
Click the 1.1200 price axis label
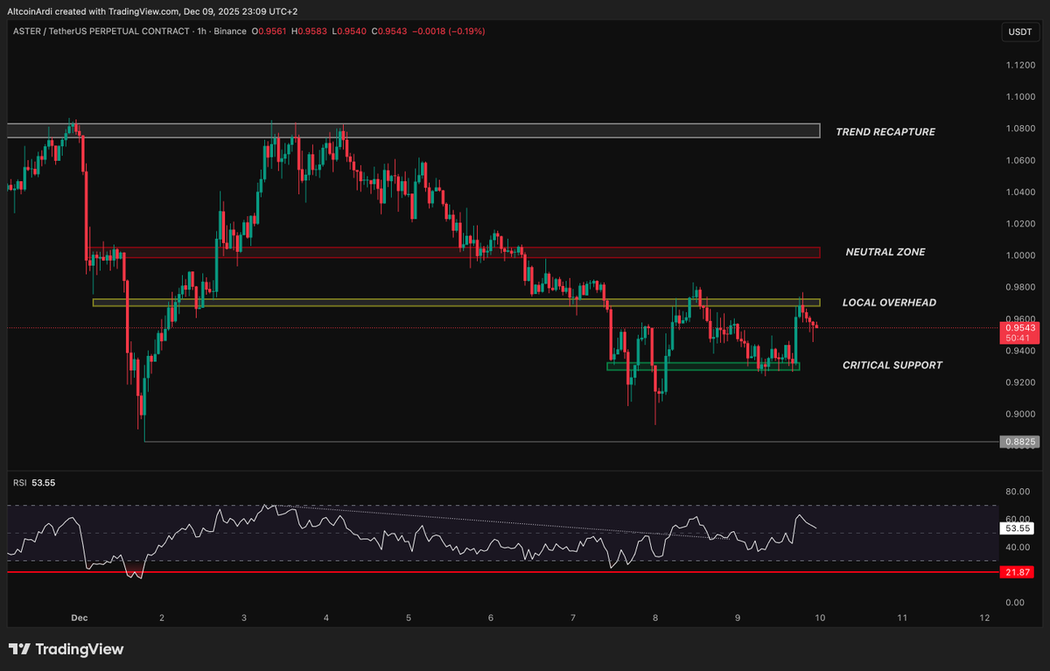tap(1020, 66)
